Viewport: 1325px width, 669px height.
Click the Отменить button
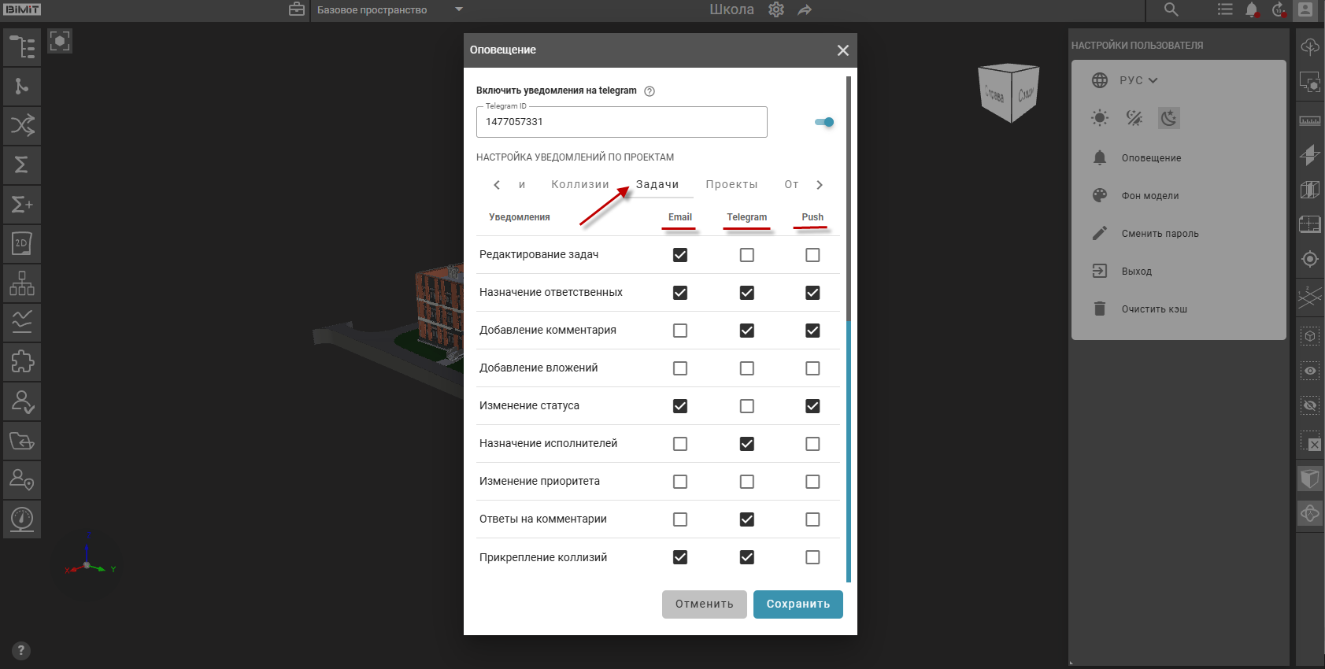pyautogui.click(x=704, y=604)
